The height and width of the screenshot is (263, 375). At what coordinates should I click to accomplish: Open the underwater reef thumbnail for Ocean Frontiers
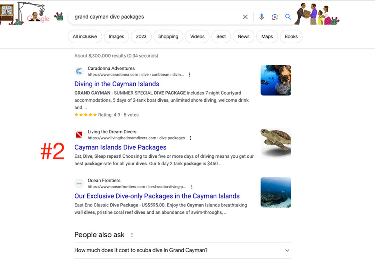(276, 192)
